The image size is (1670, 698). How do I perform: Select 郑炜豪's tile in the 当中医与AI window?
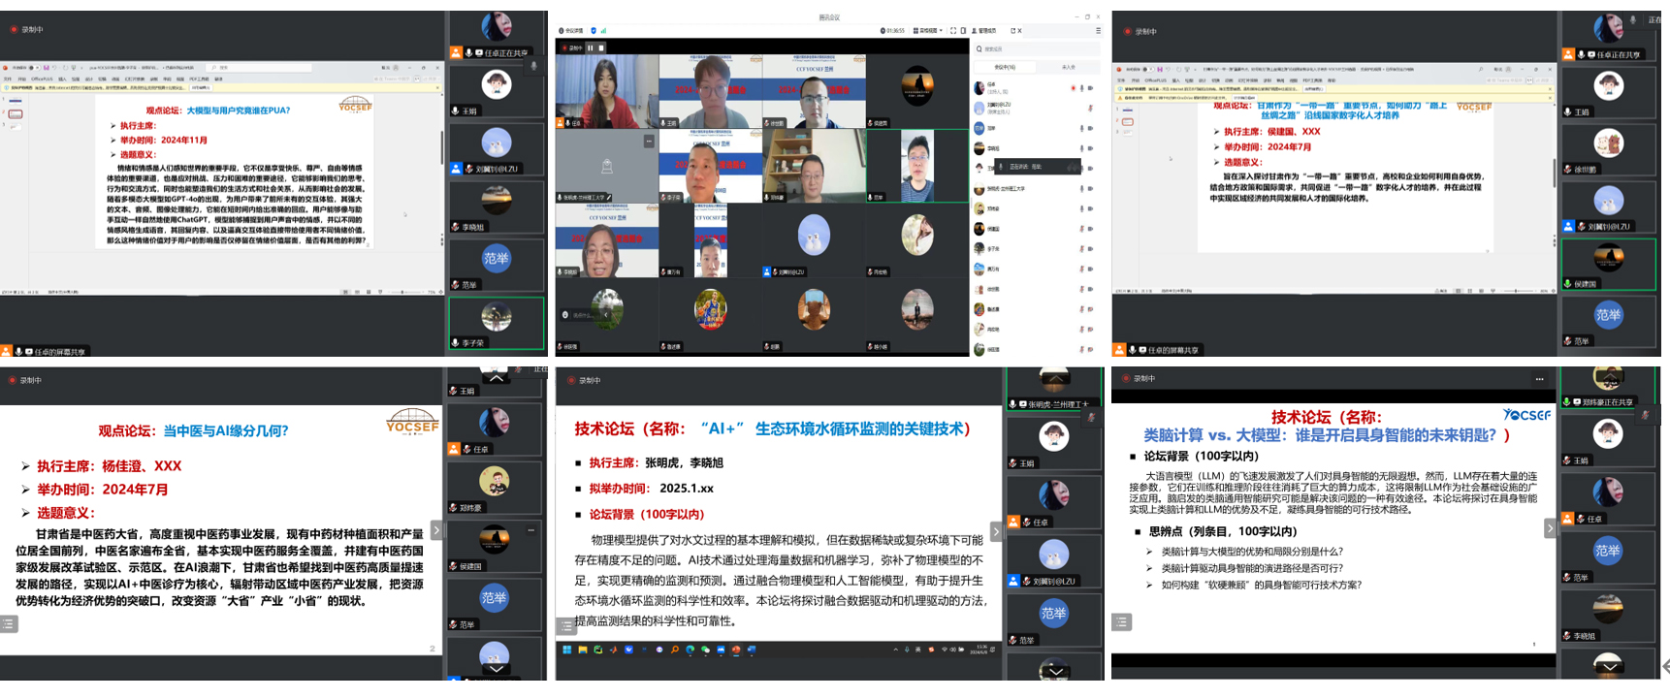tap(495, 488)
